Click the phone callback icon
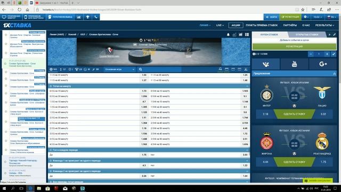This screenshot has height=192, width=341. click(96, 17)
